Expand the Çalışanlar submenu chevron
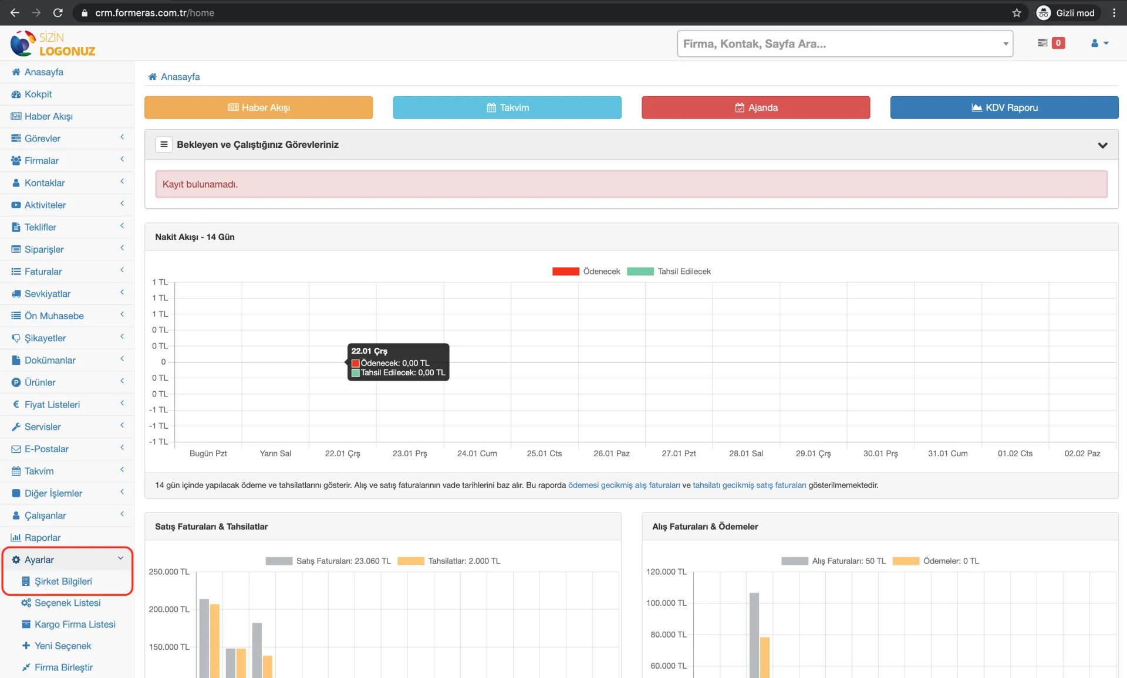The width and height of the screenshot is (1127, 678). pyautogui.click(x=122, y=514)
